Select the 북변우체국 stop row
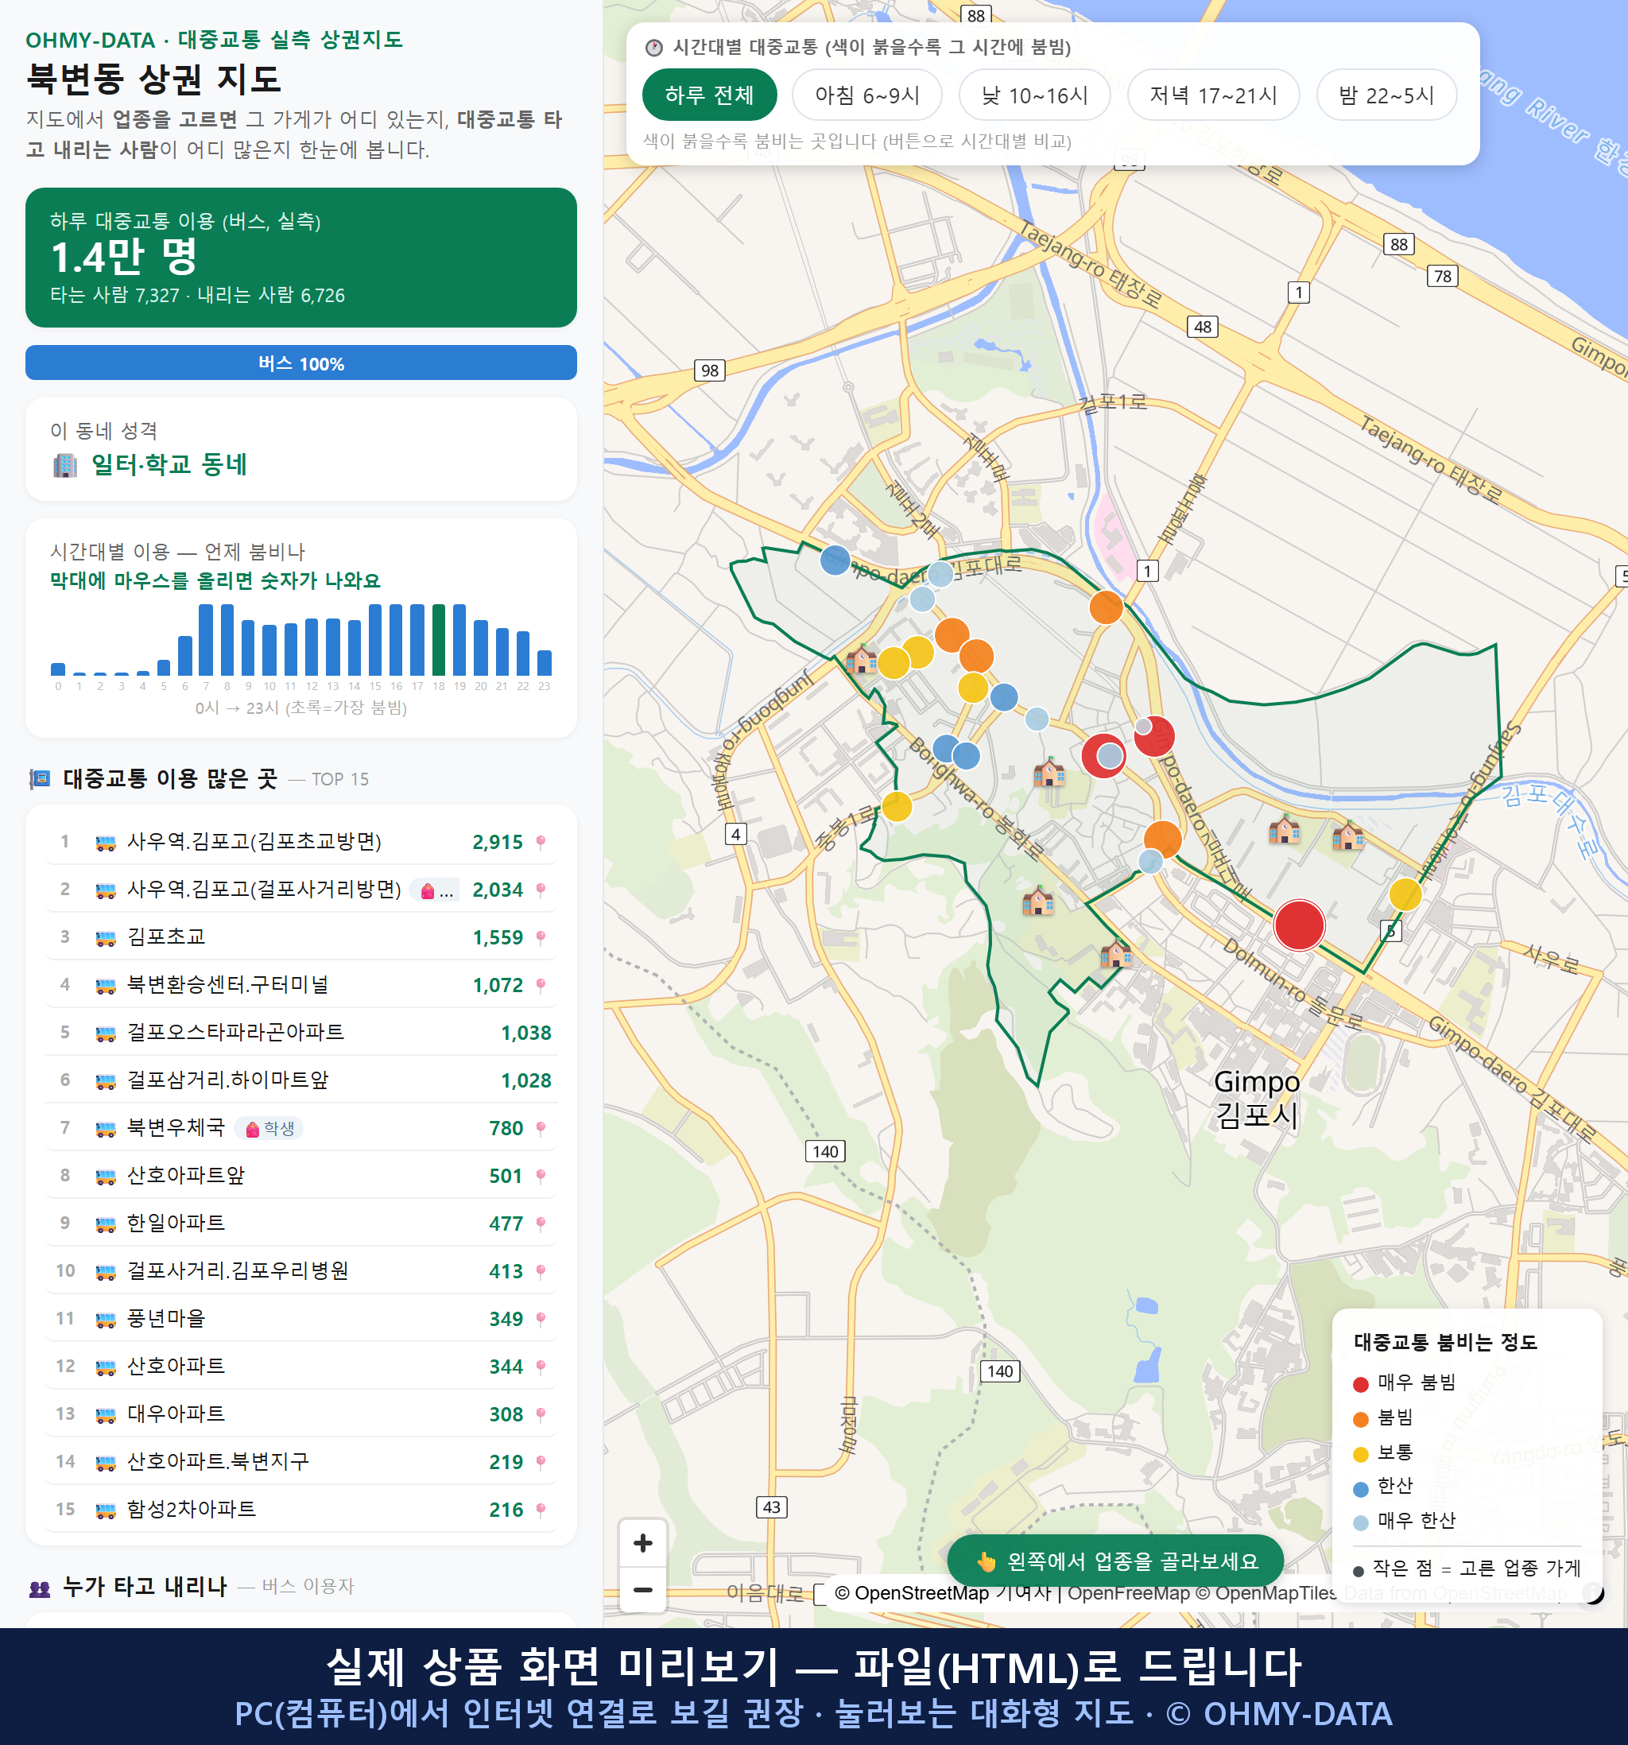 pyautogui.click(x=301, y=1128)
